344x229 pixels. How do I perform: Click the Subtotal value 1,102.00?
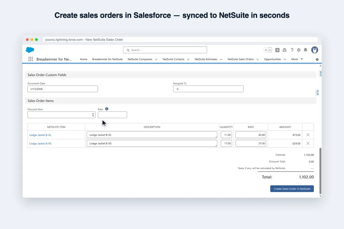[x=309, y=155]
